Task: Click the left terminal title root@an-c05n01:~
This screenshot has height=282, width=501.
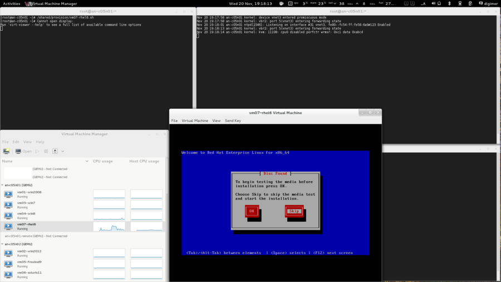Action: coord(98,11)
